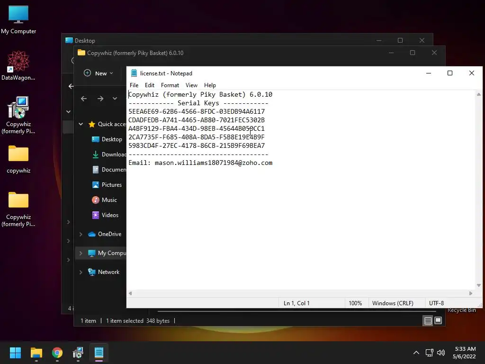Open the clock and date panel
Viewport: 485px width, 364px height.
tap(465, 353)
